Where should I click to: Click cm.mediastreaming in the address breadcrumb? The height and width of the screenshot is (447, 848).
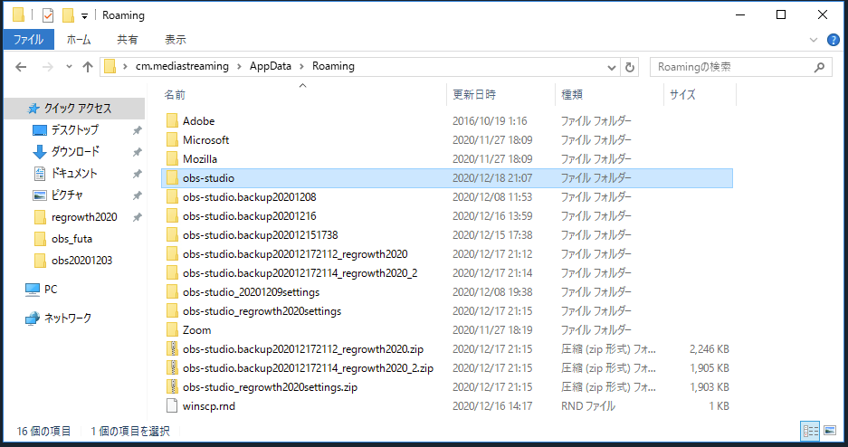pos(182,66)
